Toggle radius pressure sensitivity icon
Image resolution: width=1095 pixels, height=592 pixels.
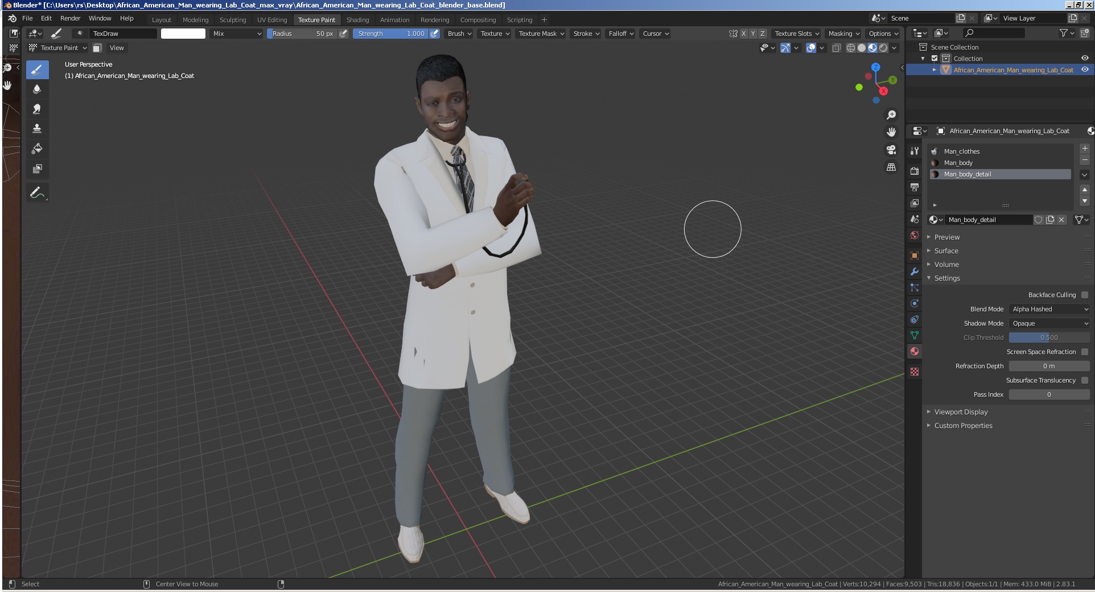[343, 34]
